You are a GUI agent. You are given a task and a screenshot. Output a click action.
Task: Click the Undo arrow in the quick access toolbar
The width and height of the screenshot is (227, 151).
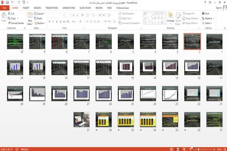pos(12,2)
